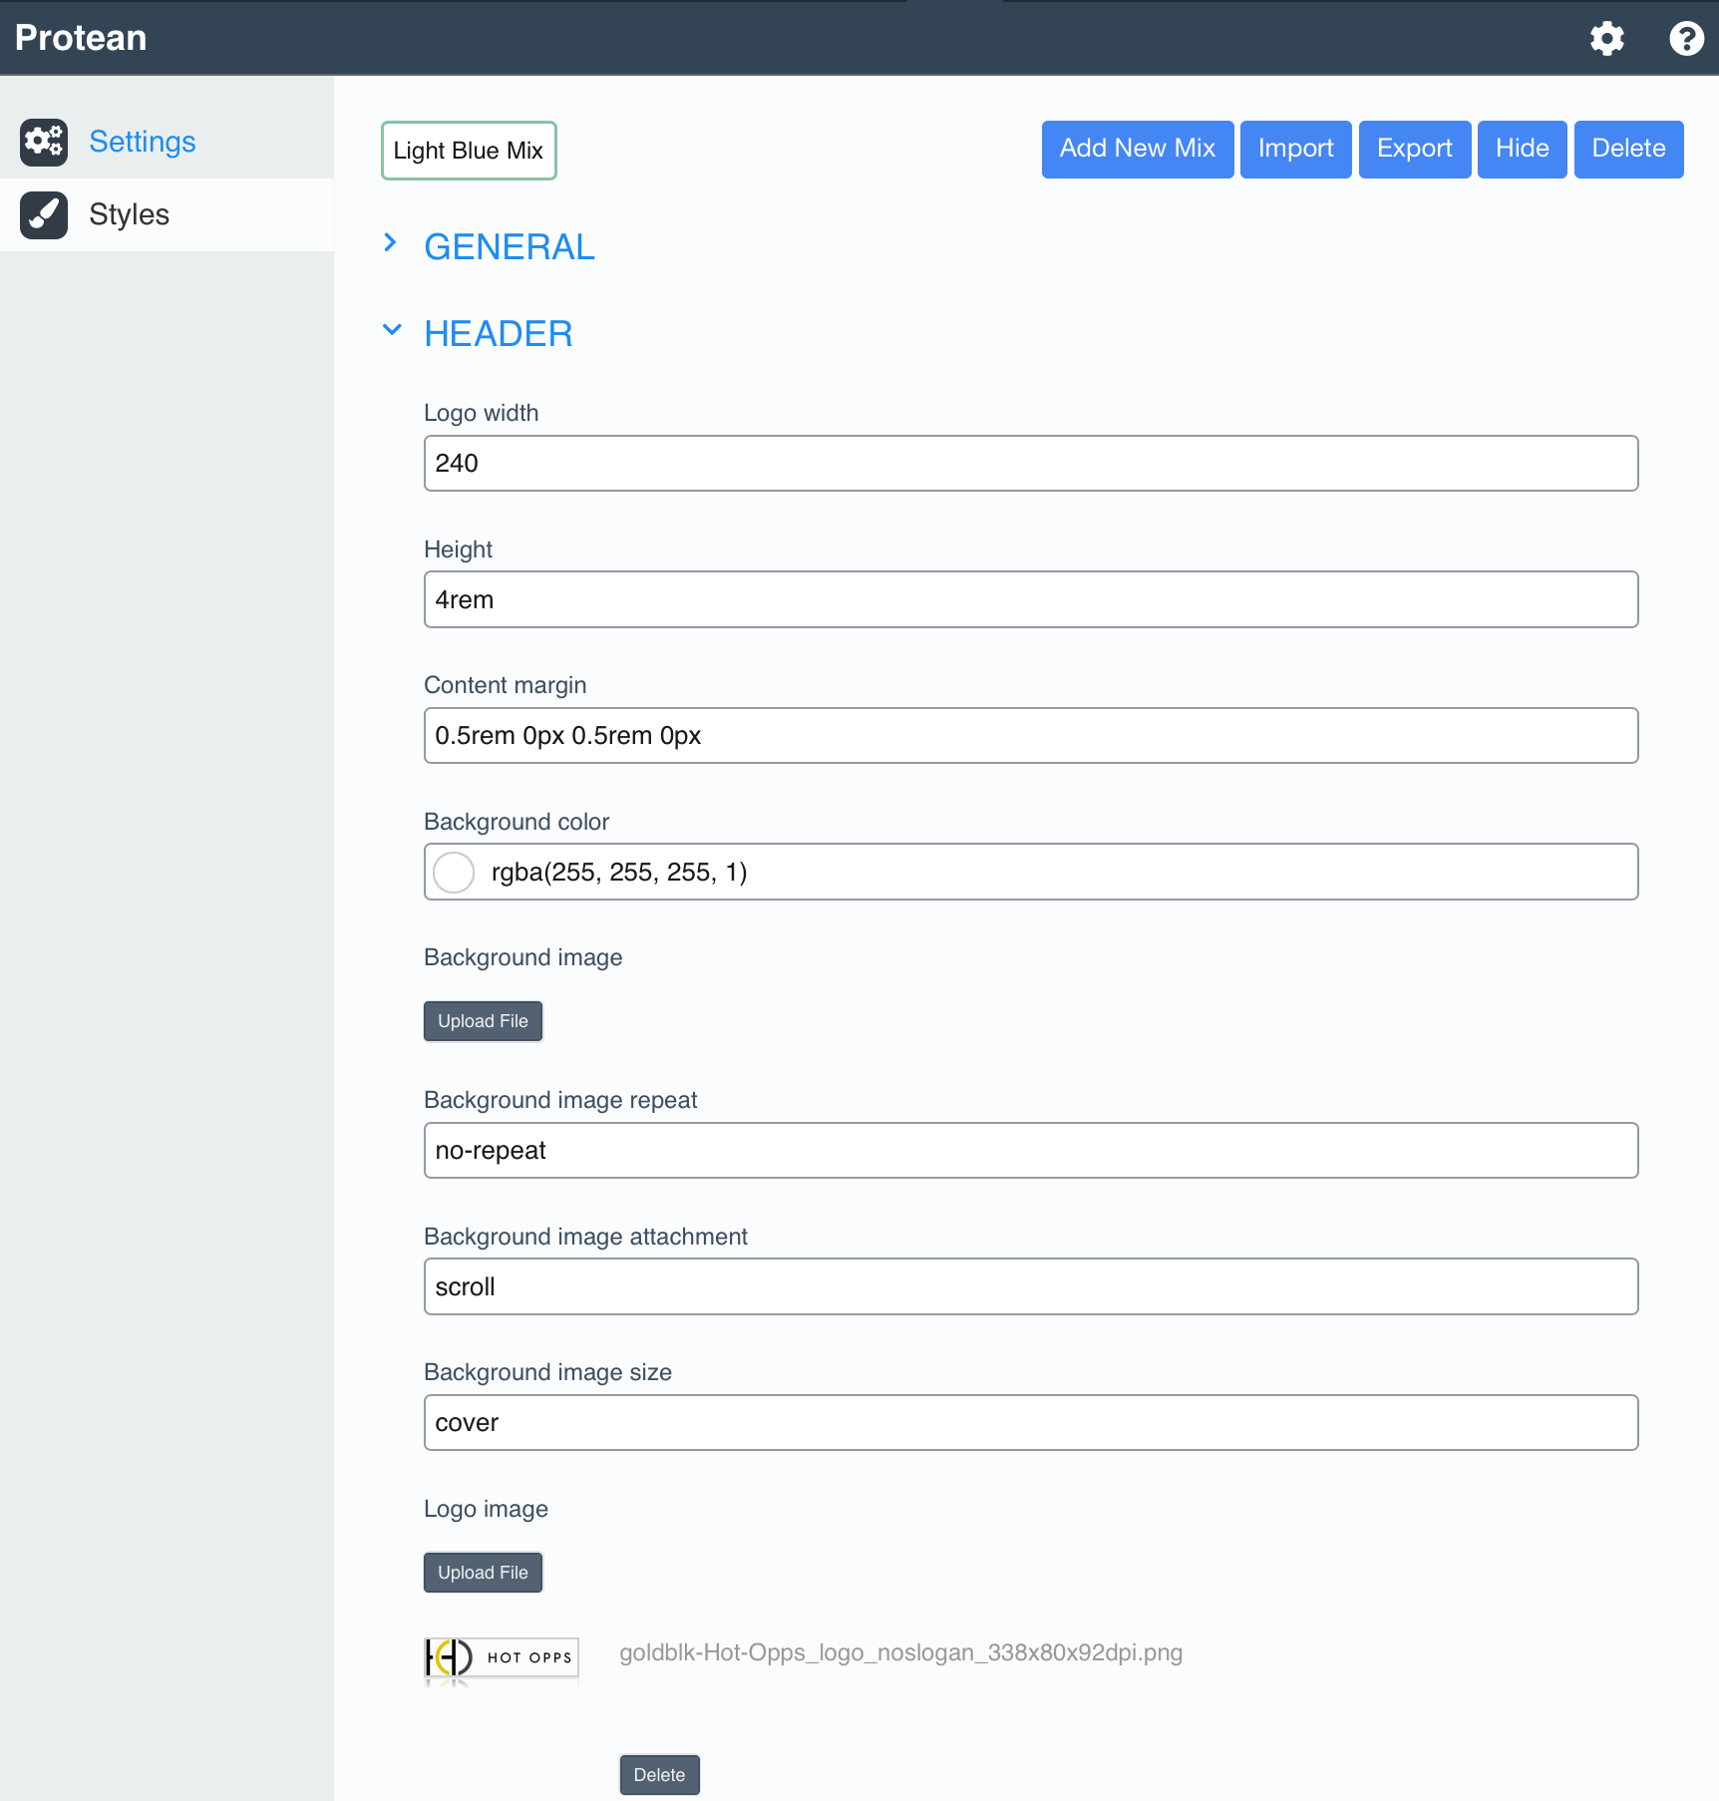Click into the Logo width field
The image size is (1719, 1801).
pos(1030,464)
